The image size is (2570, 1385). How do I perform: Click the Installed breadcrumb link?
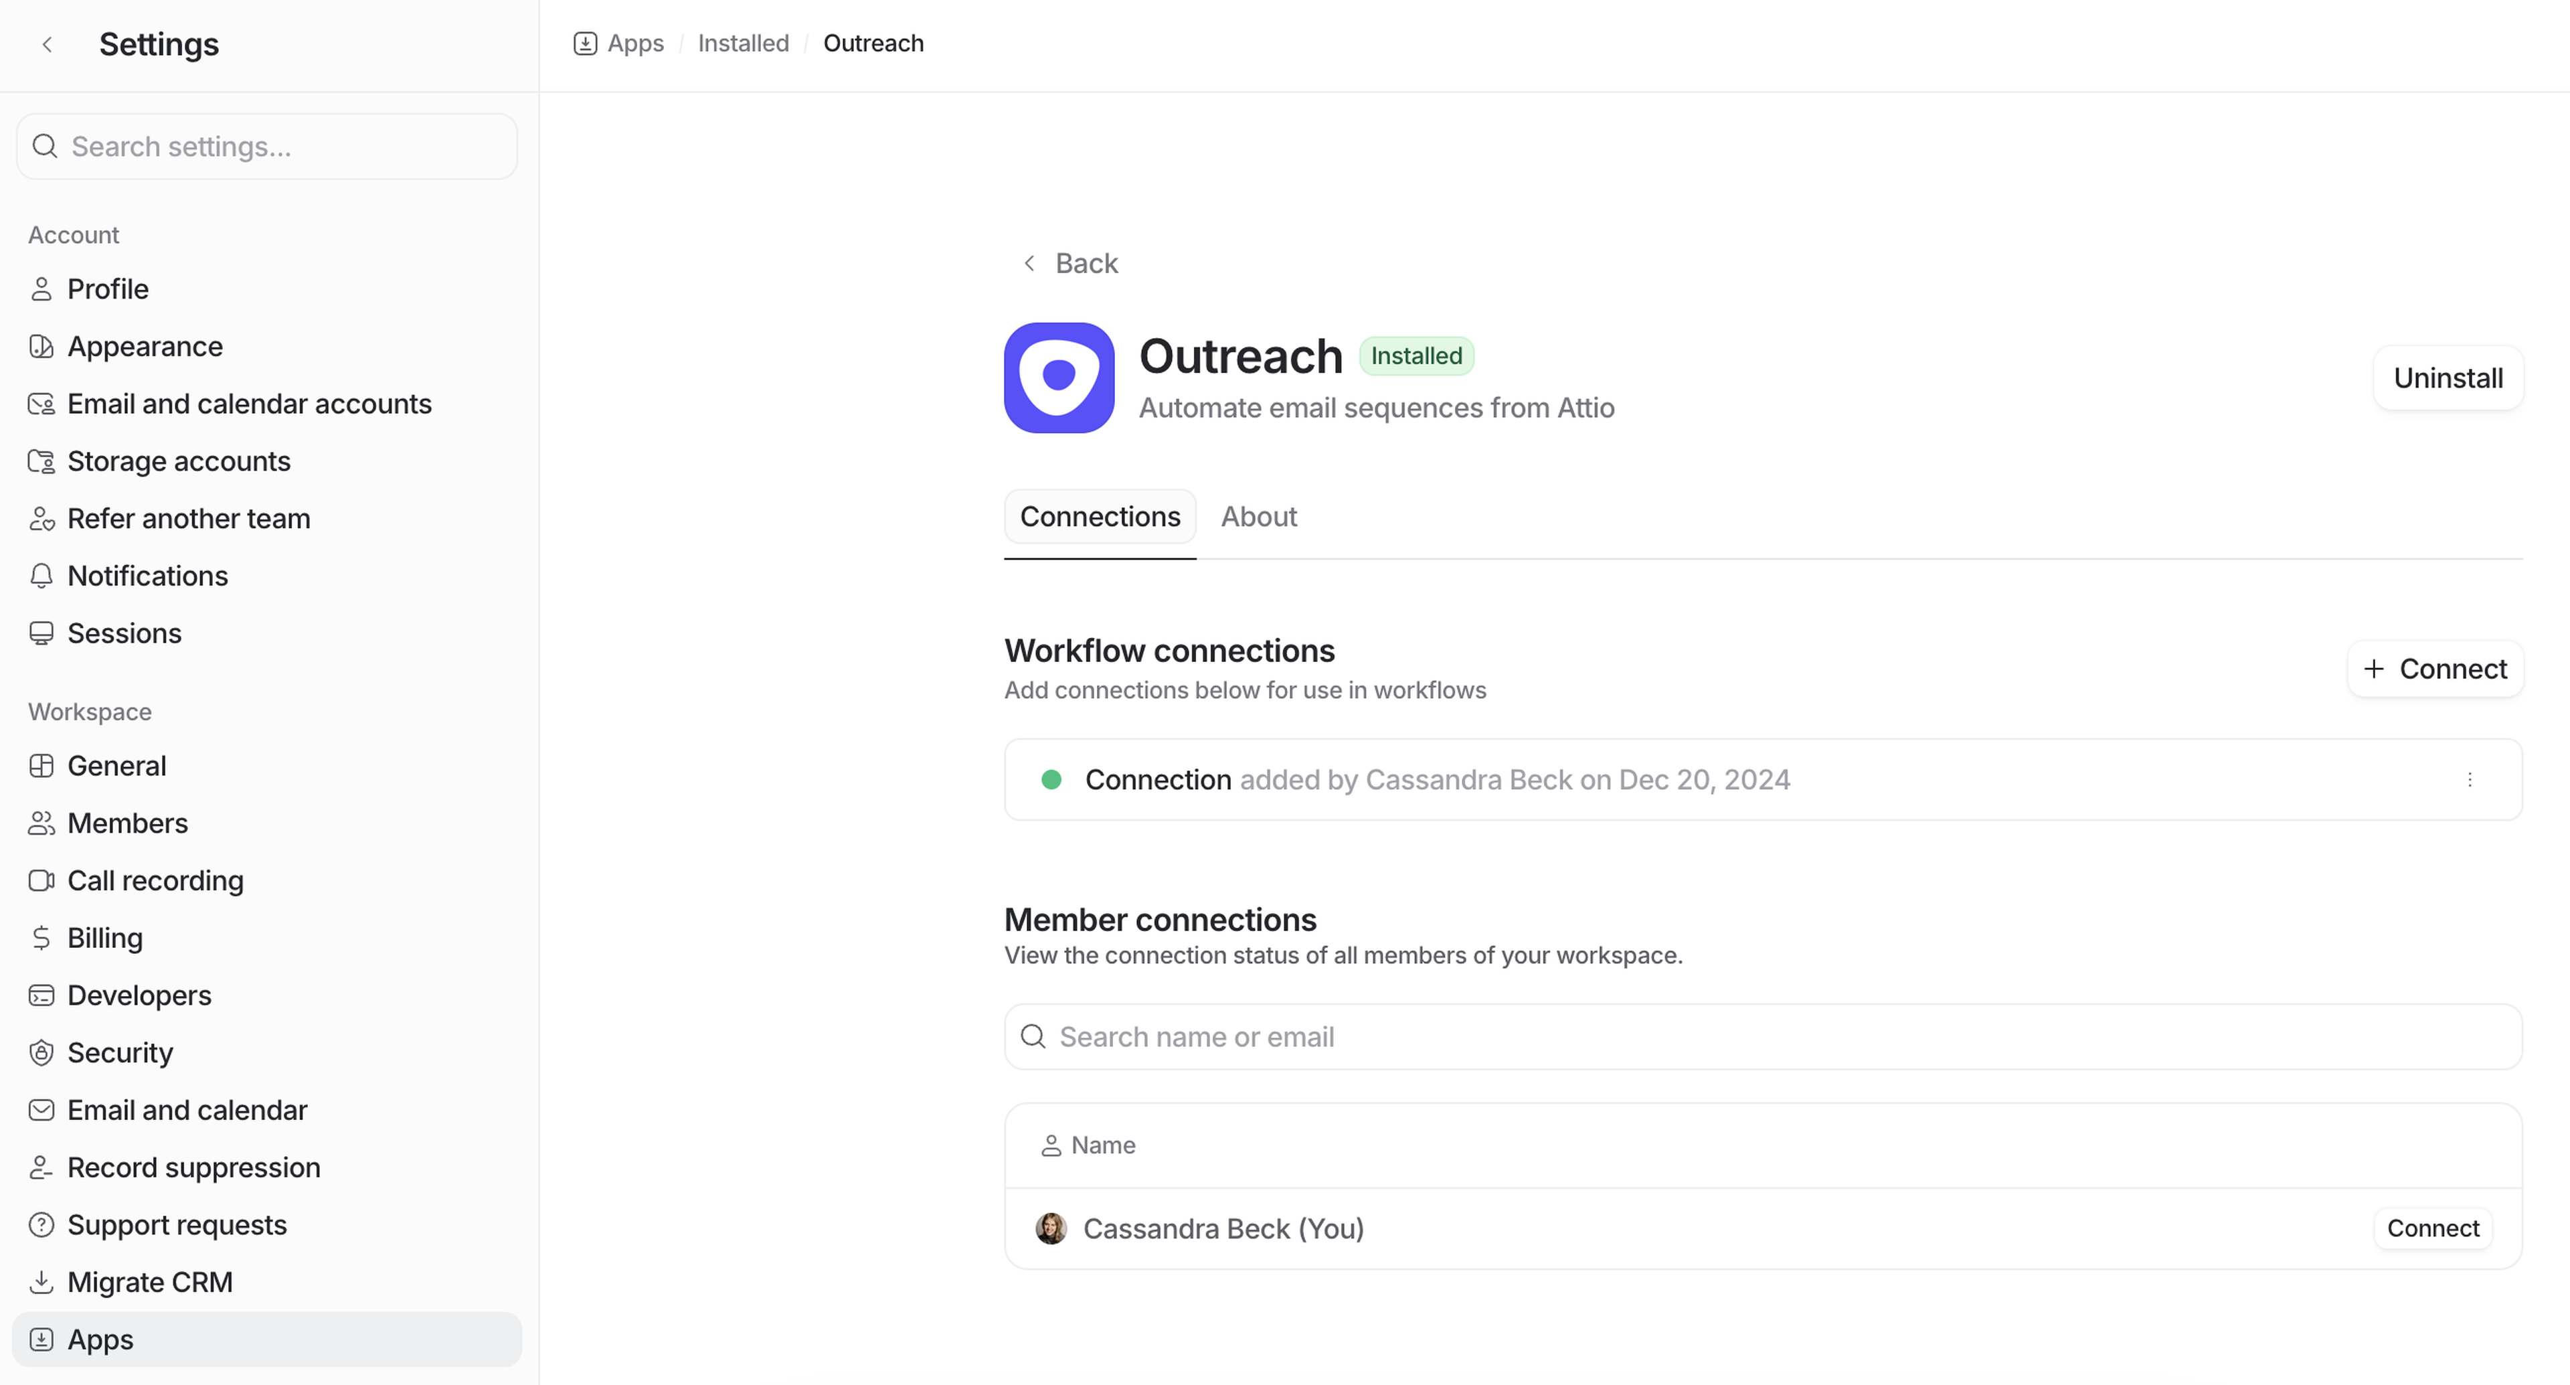742,43
